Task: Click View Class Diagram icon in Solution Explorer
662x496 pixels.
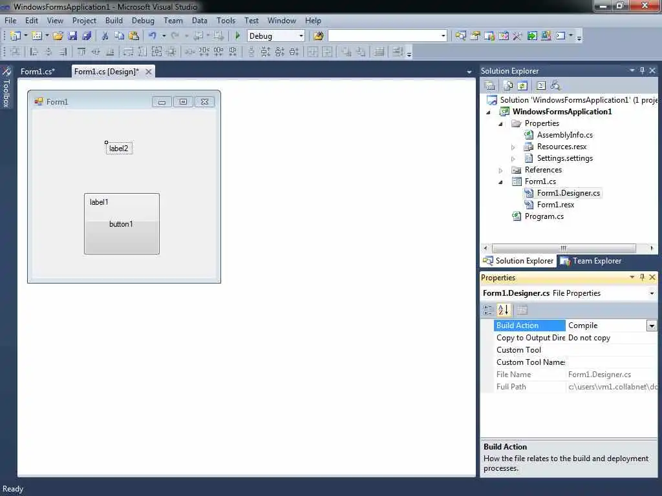Action: click(555, 86)
